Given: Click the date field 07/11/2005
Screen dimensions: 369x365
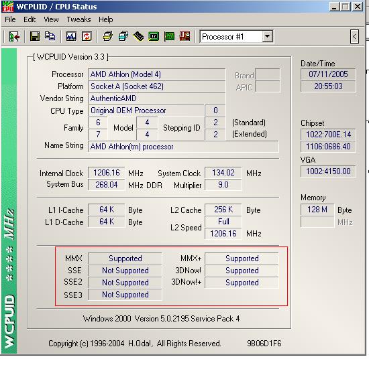Looking at the screenshot, I should coord(328,74).
